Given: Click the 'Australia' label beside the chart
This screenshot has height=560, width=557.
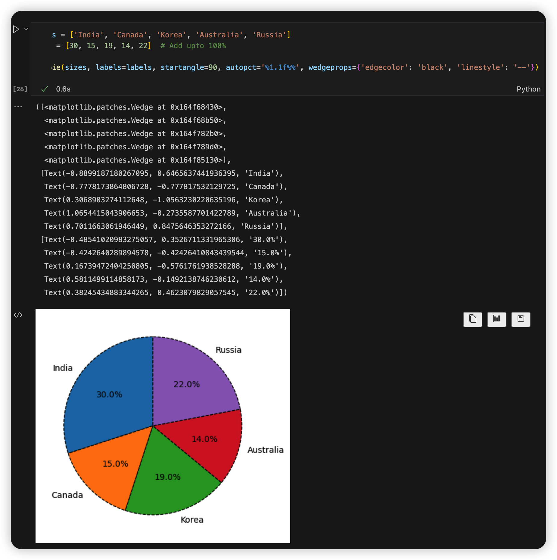Looking at the screenshot, I should [x=266, y=450].
